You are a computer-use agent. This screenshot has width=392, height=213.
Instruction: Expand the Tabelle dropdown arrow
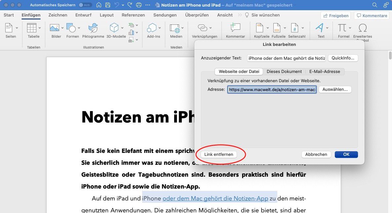pos(40,28)
